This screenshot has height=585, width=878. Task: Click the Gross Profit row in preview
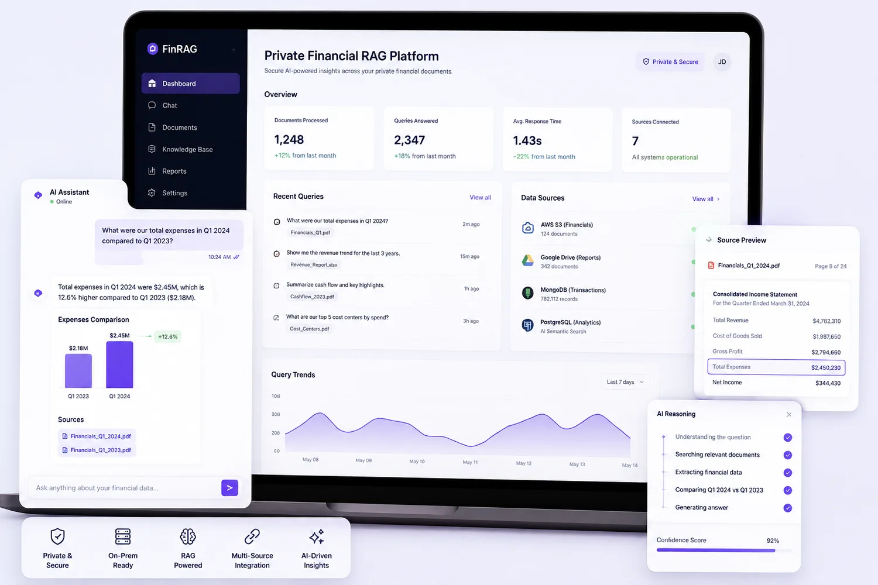click(x=776, y=352)
